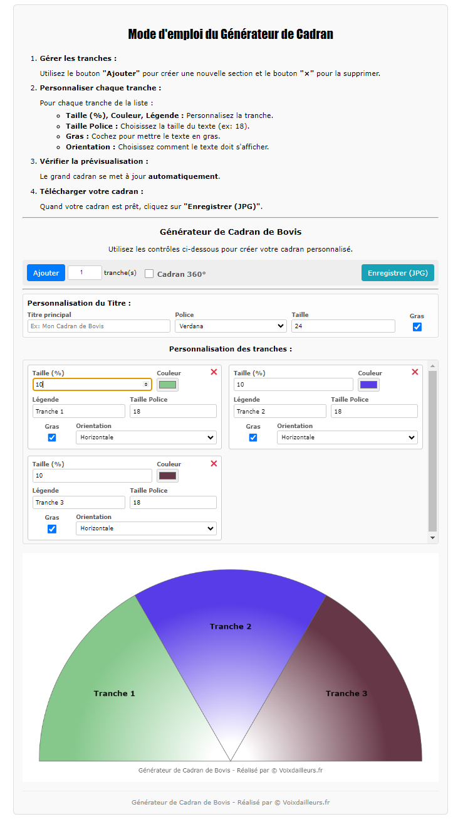Image resolution: width=453 pixels, height=819 pixels.
Task: Click the Titre principal text field
Action: tap(98, 326)
